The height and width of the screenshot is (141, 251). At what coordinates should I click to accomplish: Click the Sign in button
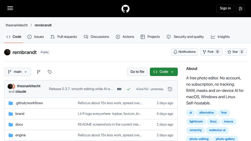point(225,8)
